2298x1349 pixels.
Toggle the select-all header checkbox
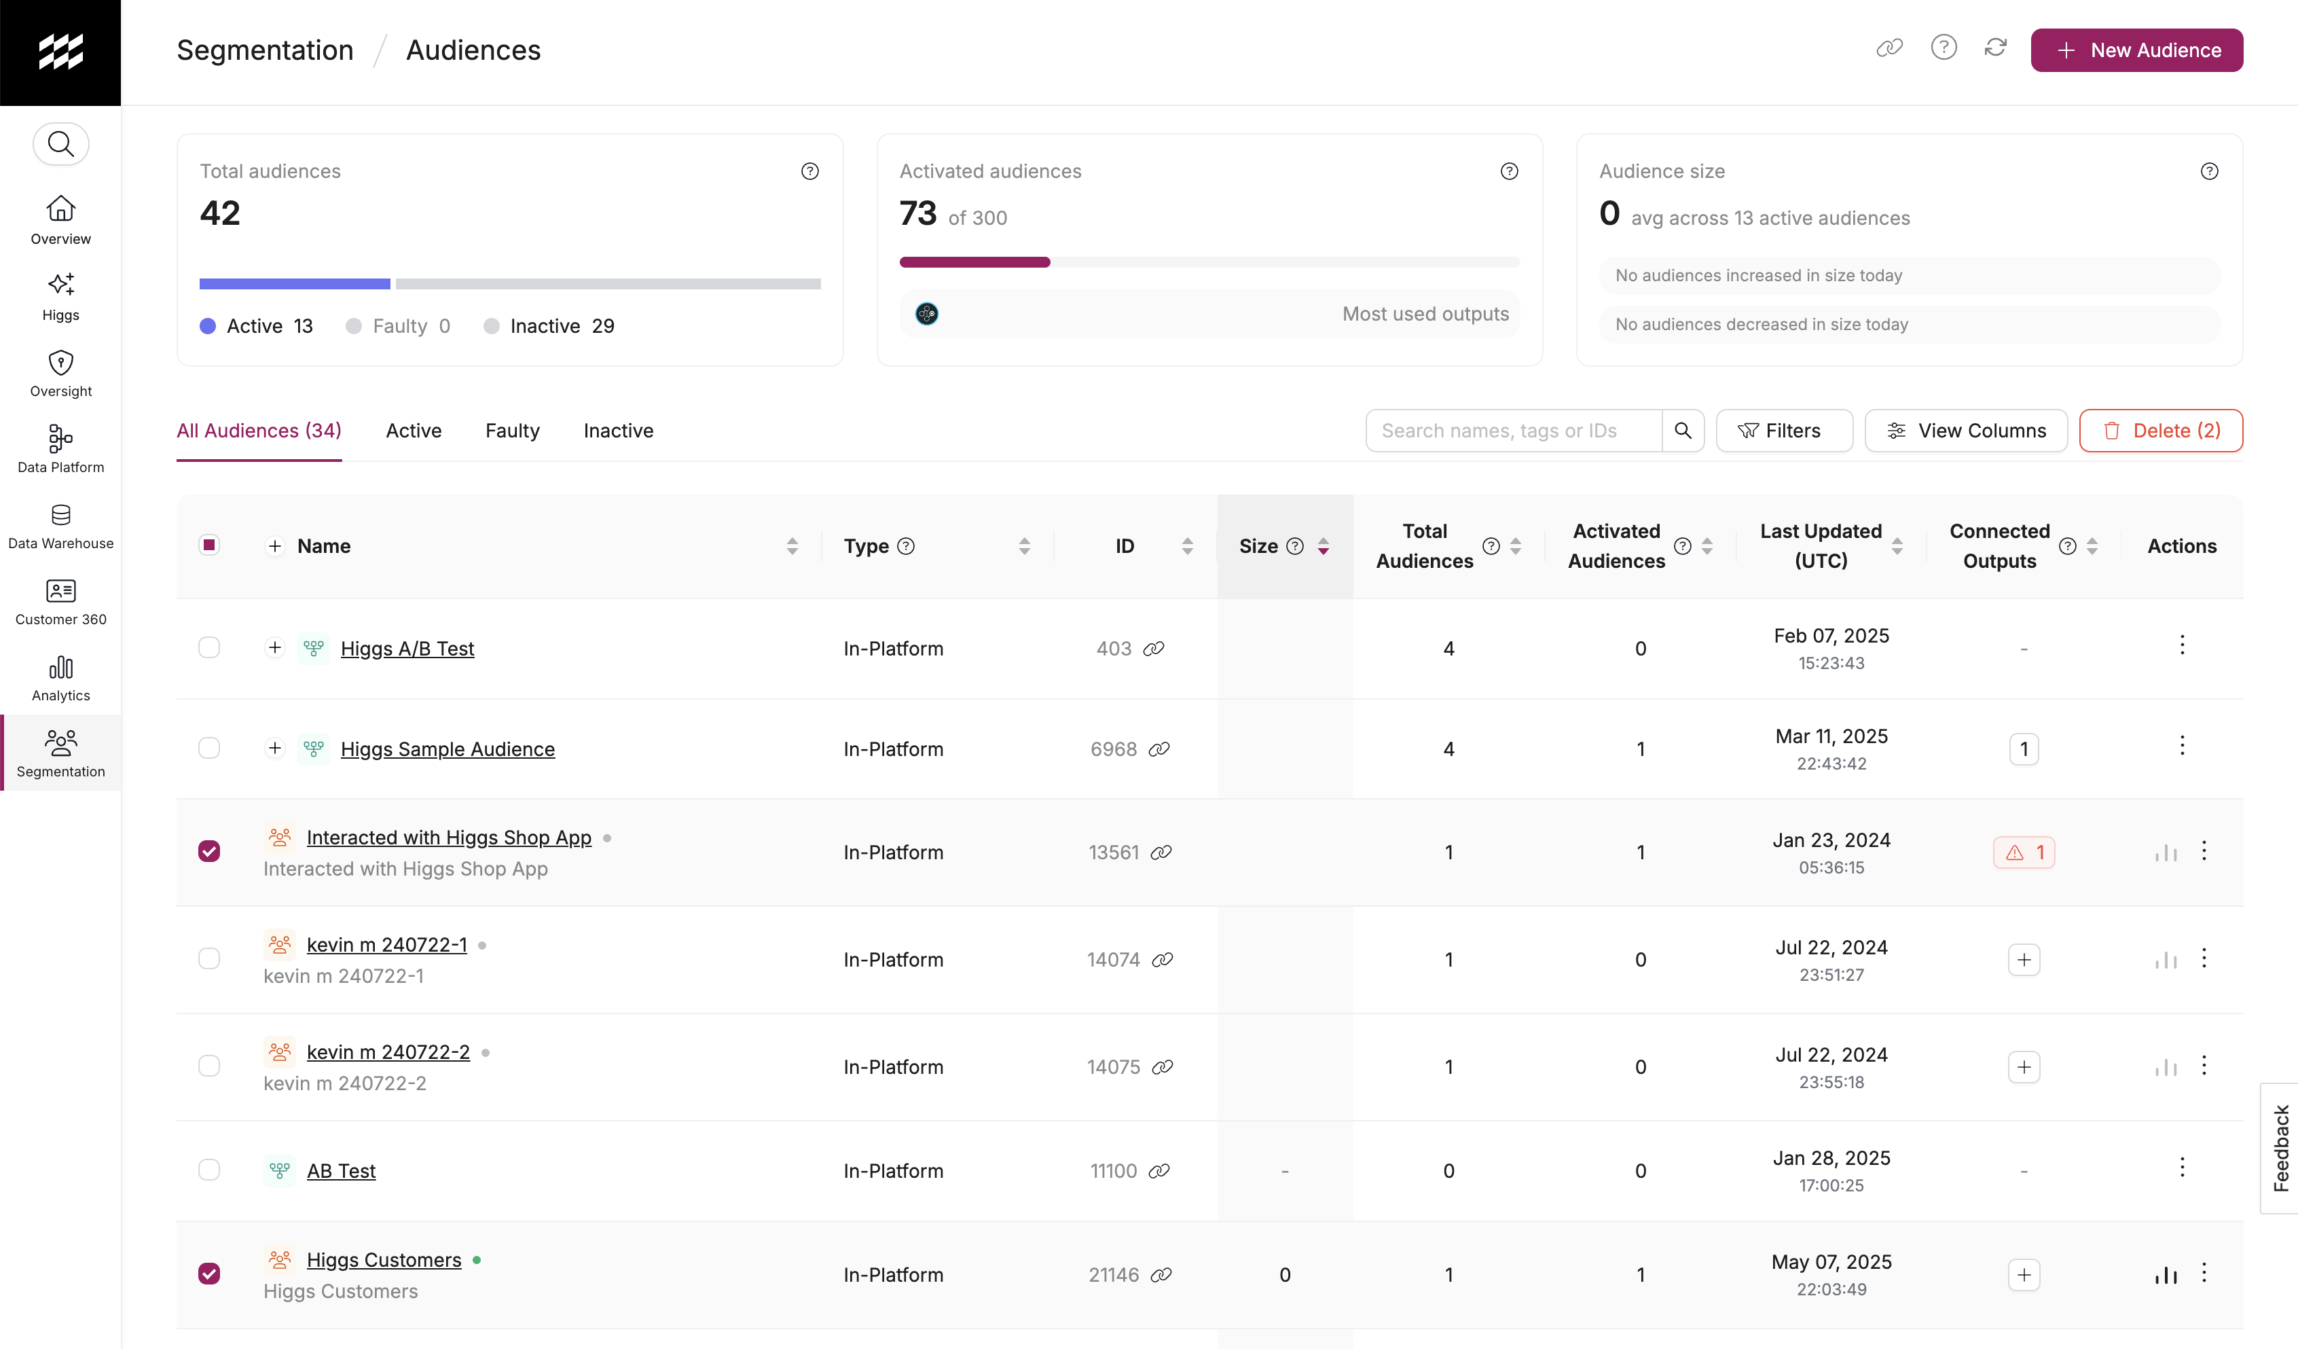click(x=209, y=545)
